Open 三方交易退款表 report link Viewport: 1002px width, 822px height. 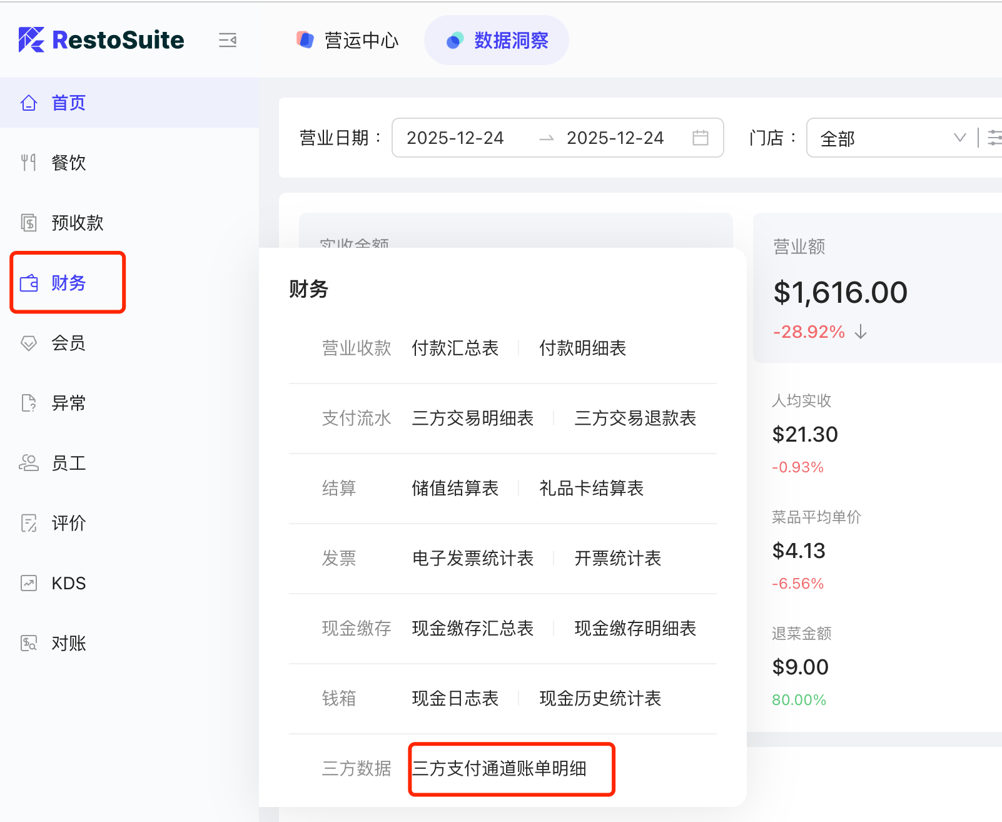[x=635, y=418]
